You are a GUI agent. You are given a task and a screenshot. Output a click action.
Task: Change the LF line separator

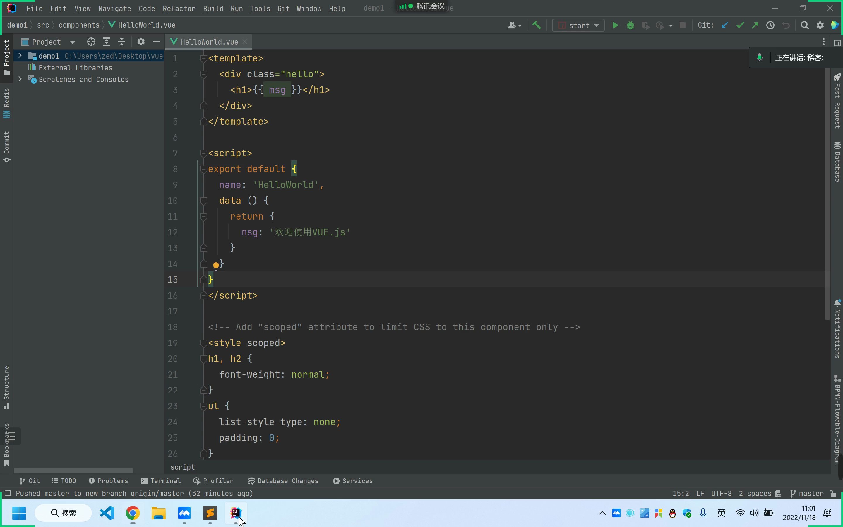click(700, 493)
